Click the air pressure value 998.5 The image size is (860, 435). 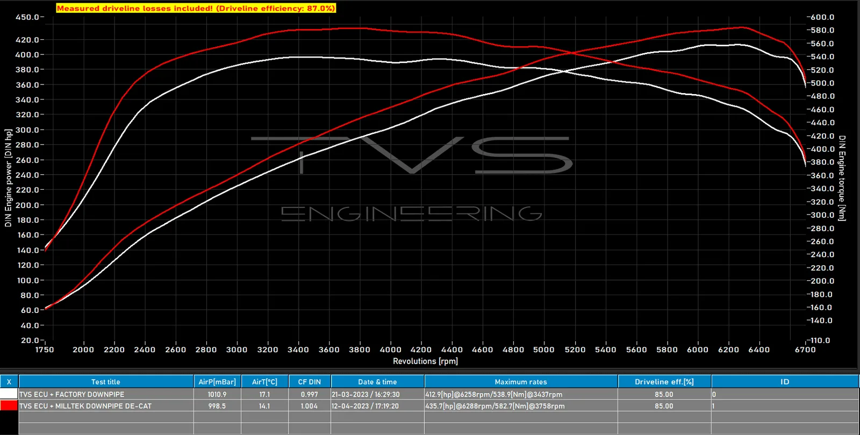coord(217,406)
